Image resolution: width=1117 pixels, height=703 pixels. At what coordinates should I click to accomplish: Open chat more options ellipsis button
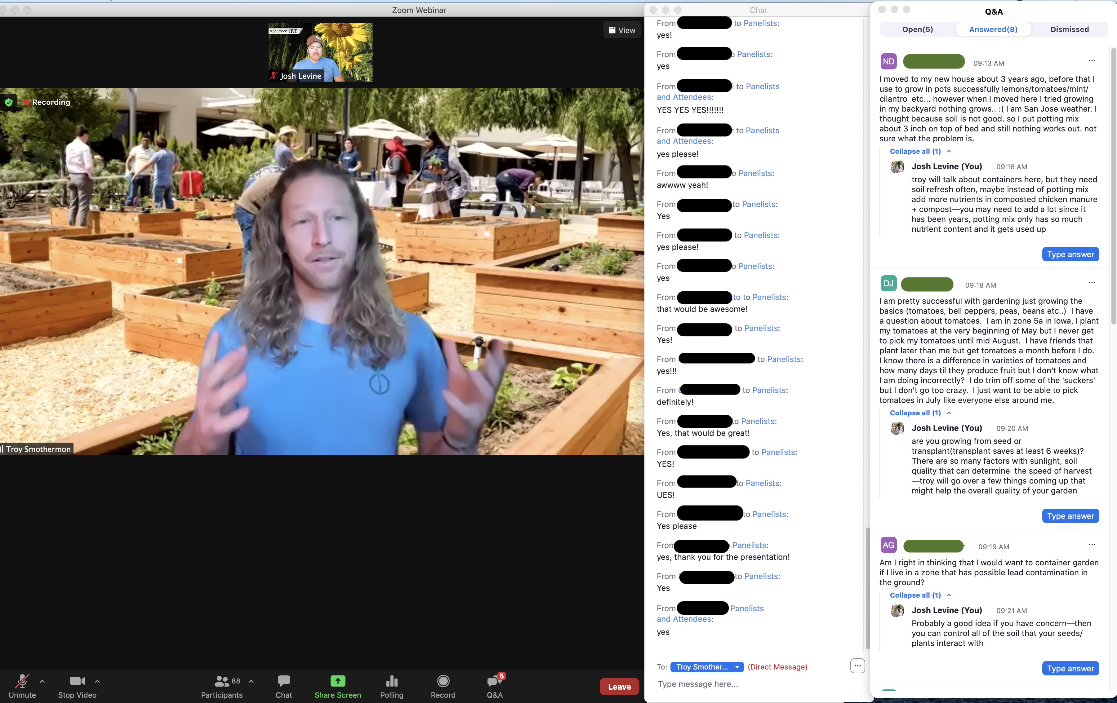(857, 666)
